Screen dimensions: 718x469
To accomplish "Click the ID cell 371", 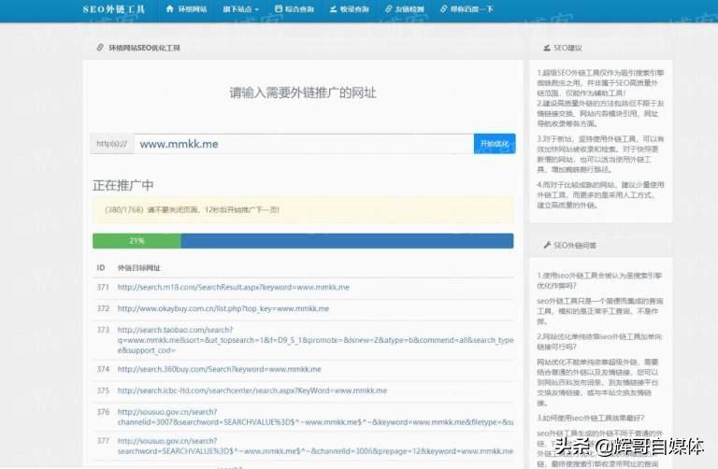I will point(103,288).
